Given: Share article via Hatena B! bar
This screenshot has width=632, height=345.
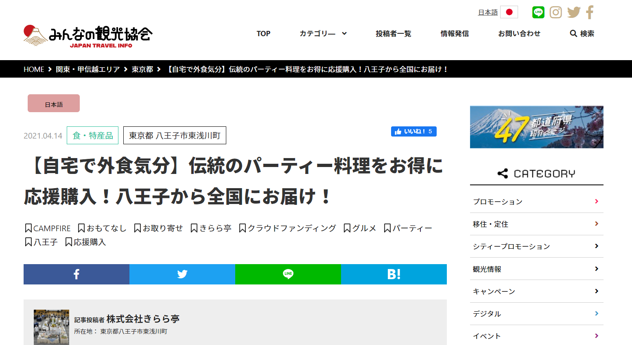Looking at the screenshot, I should tap(394, 274).
